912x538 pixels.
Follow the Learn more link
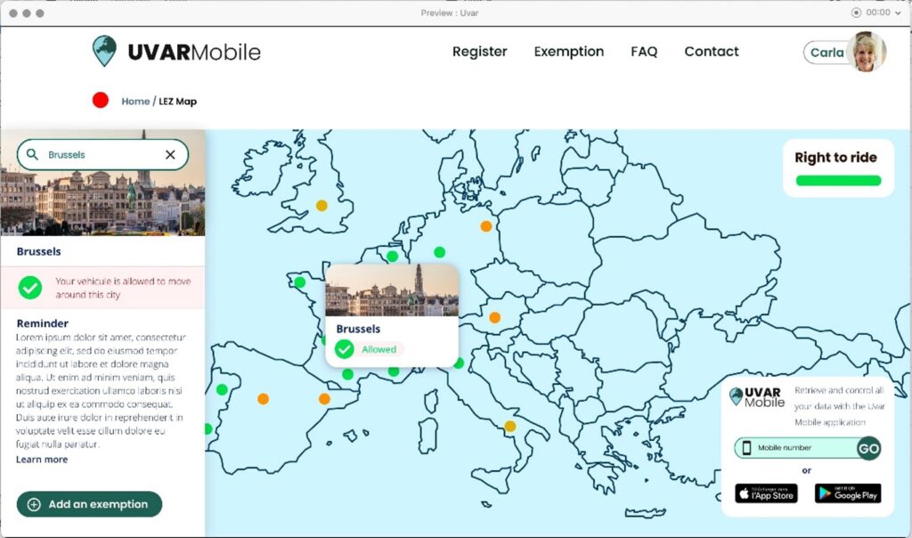click(x=42, y=460)
